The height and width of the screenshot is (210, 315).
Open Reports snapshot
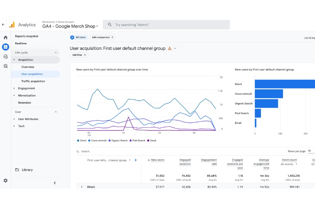coord(27,36)
